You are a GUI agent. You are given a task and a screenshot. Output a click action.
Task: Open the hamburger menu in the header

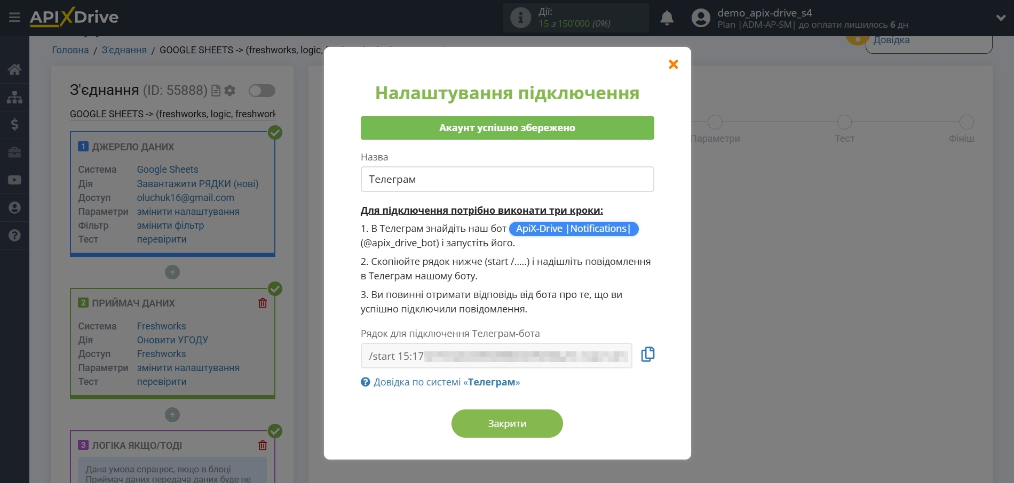pyautogui.click(x=14, y=18)
